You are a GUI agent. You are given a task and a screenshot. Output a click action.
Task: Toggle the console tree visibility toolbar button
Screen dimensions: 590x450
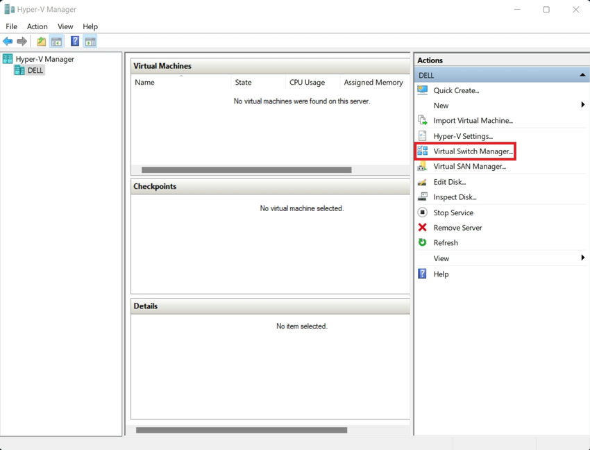coord(56,41)
